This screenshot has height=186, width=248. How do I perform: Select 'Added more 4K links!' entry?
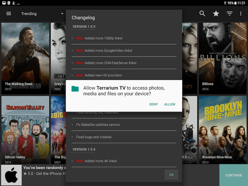(124, 161)
